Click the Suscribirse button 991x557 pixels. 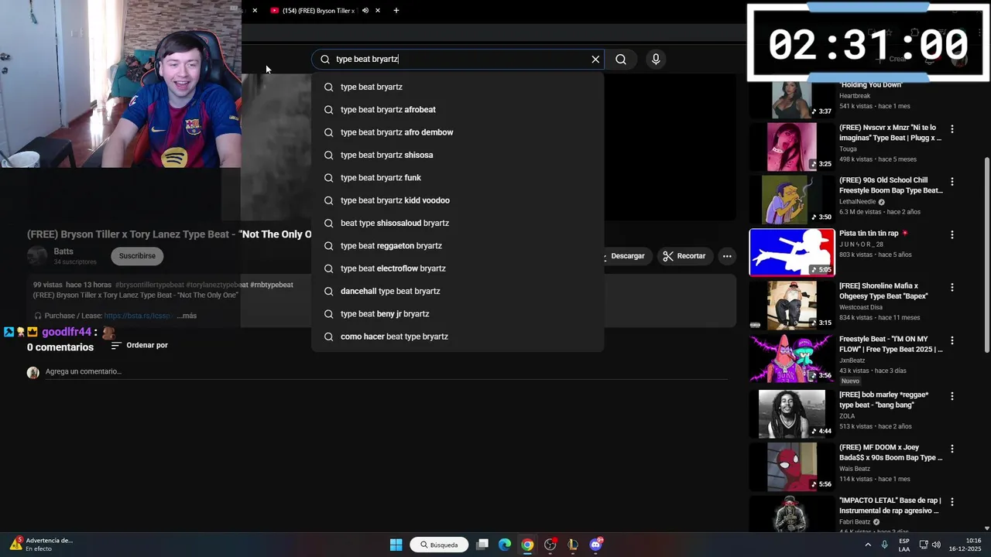click(x=137, y=256)
